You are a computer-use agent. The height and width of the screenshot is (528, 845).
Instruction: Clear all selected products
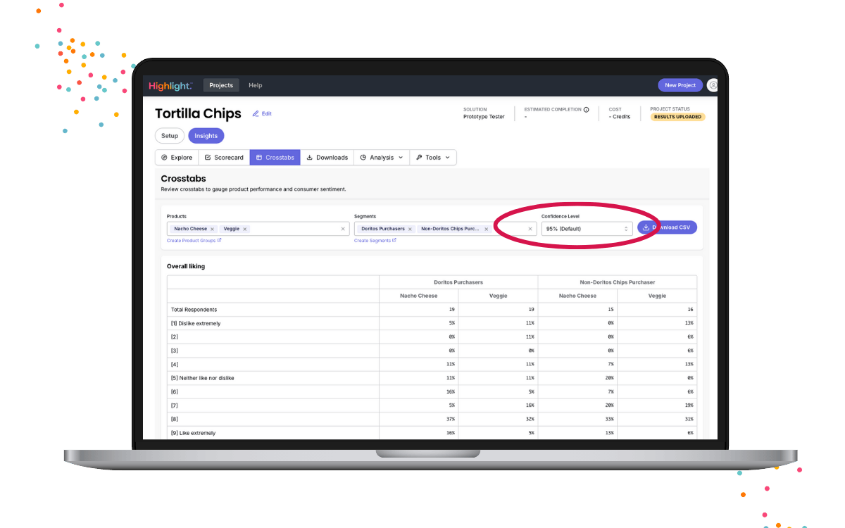tap(343, 229)
